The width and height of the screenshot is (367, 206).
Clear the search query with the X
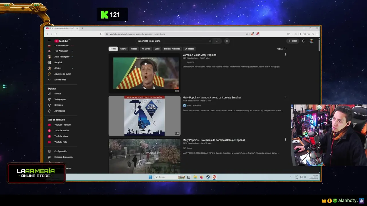click(210, 41)
